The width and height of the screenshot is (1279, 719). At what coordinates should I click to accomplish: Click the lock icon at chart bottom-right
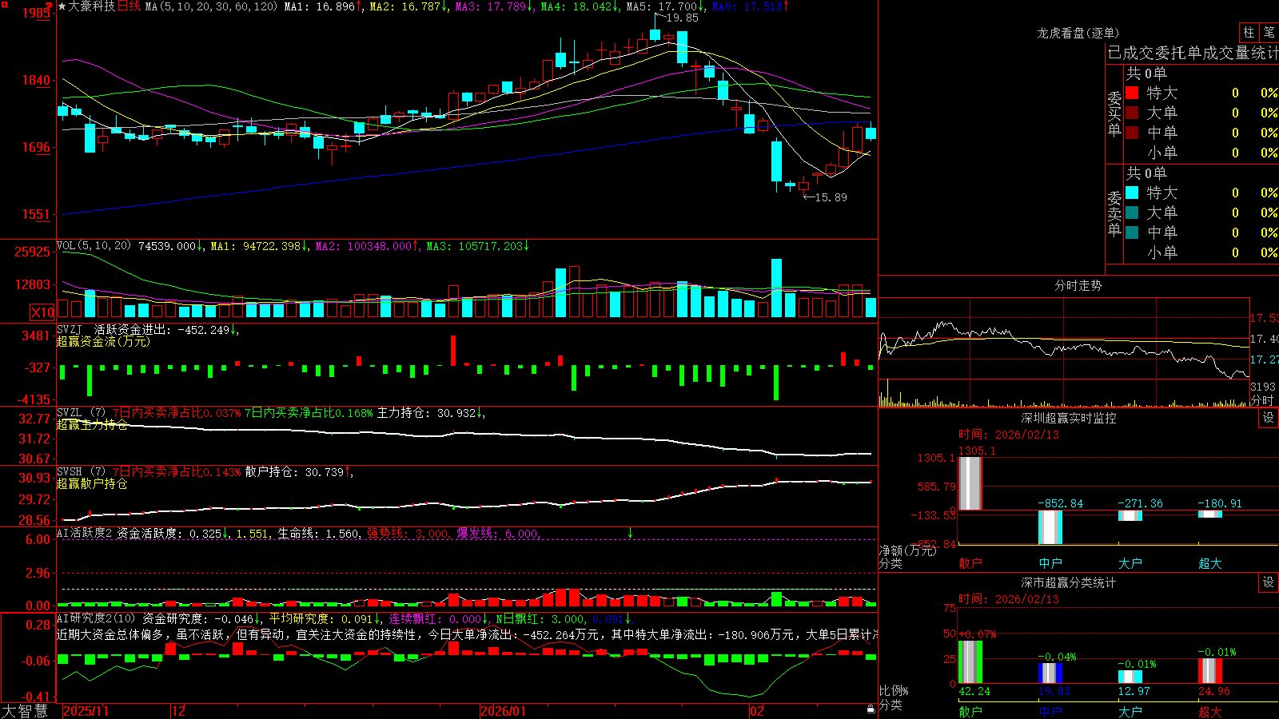pos(871,709)
